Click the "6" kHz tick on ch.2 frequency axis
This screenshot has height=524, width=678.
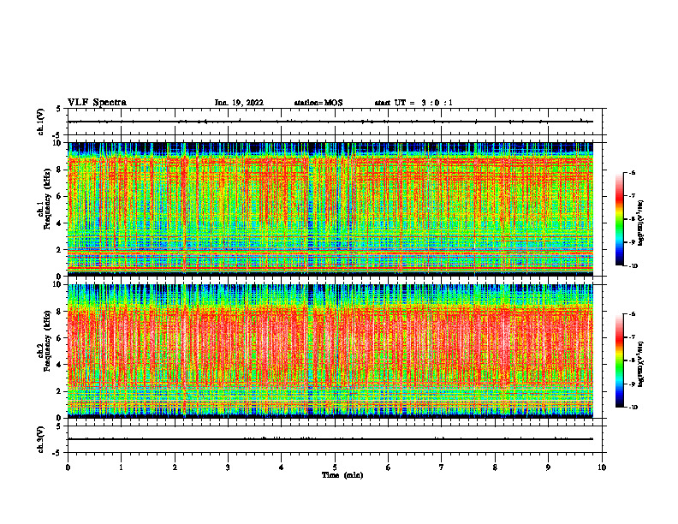[x=60, y=338]
